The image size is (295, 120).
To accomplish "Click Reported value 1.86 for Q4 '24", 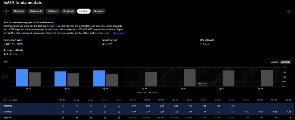I will pyautogui.click(x=204, y=106).
